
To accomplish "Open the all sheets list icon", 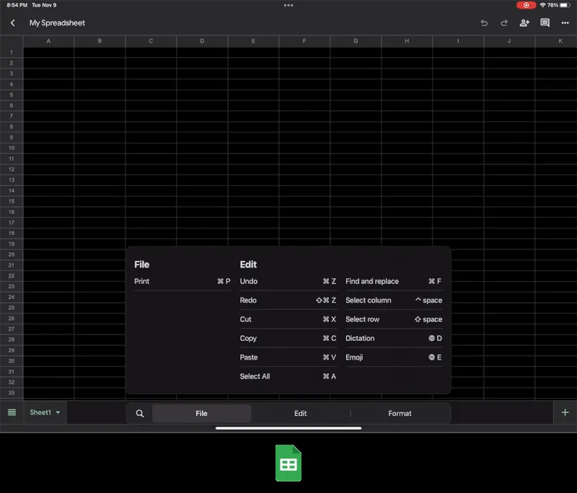I will [12, 412].
